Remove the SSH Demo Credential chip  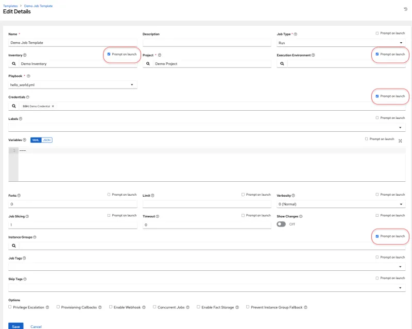[53, 106]
